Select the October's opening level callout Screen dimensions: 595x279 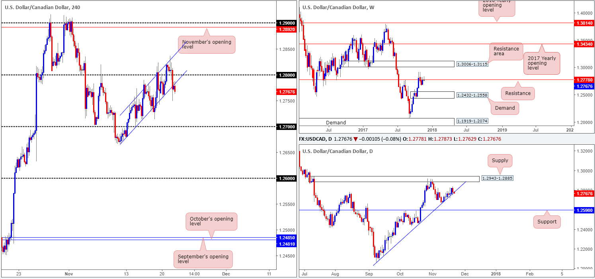[211, 221]
